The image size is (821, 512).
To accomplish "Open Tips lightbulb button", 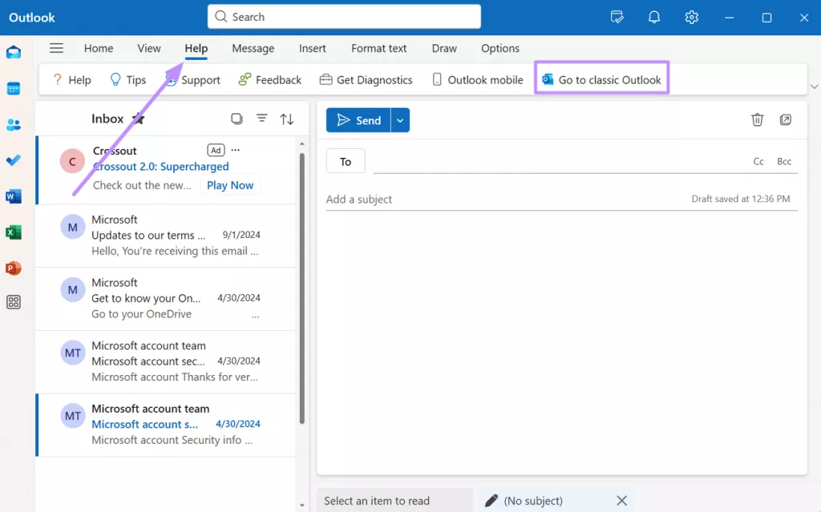I will (128, 79).
